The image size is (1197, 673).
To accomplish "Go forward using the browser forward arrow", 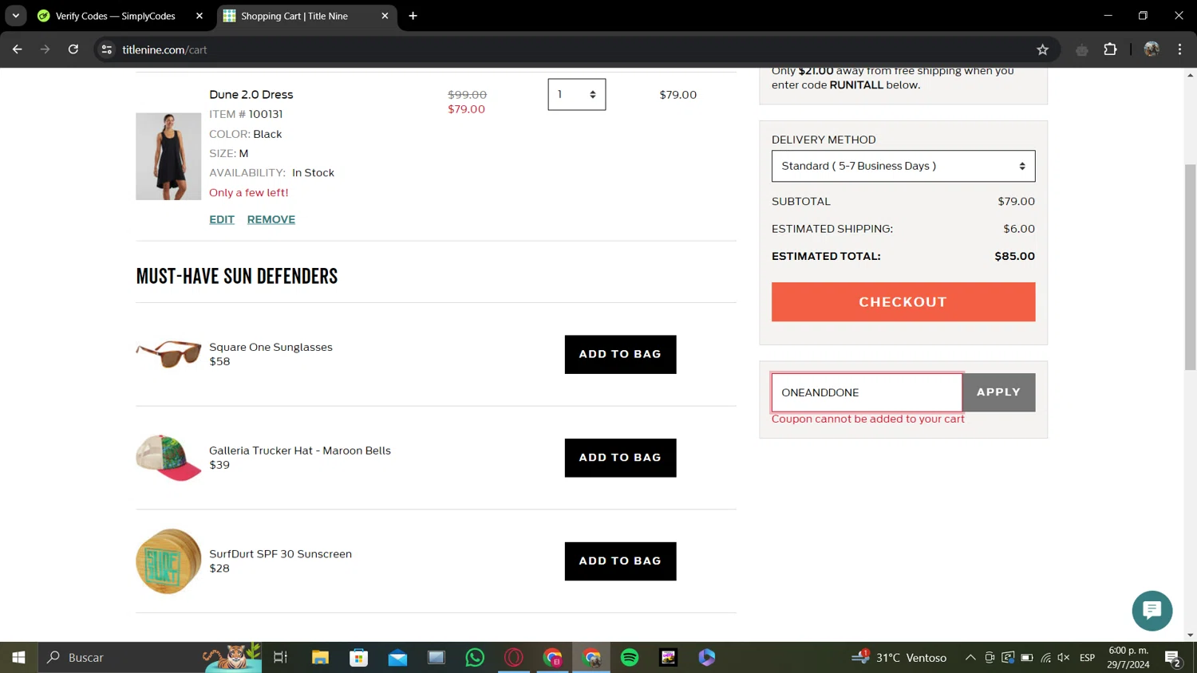I will (x=45, y=49).
